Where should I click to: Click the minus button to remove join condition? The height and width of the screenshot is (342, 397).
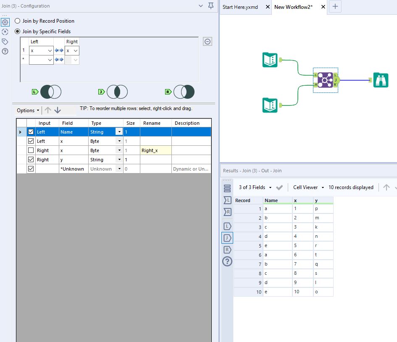pos(207,41)
